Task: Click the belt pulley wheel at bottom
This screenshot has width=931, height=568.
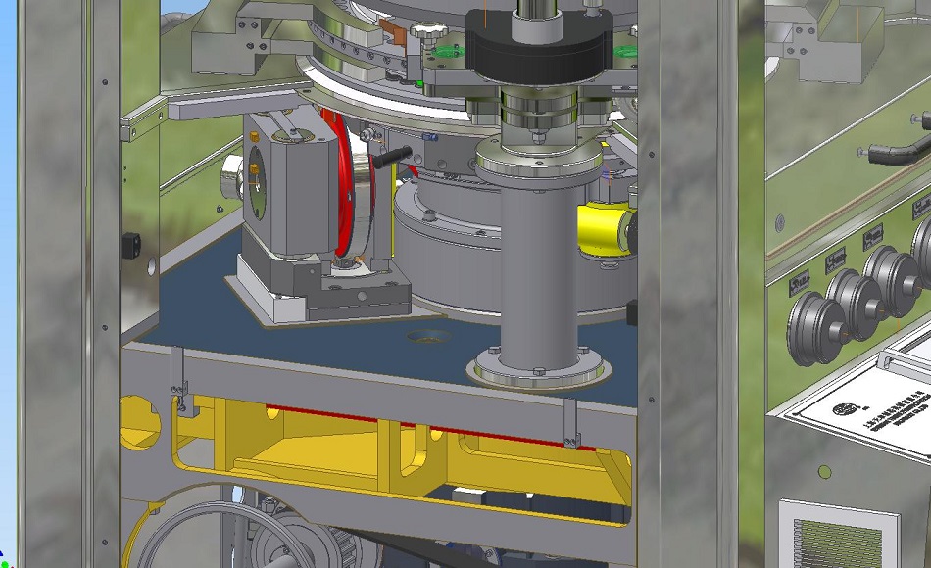Action: click(x=253, y=539)
